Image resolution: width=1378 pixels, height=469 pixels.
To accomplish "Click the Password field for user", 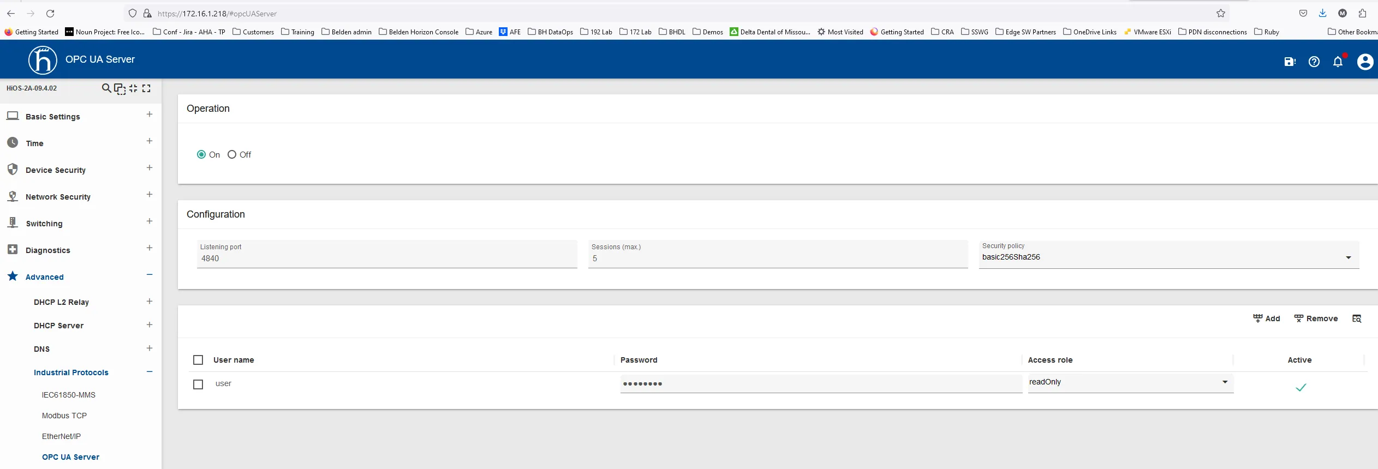I will pyautogui.click(x=821, y=383).
